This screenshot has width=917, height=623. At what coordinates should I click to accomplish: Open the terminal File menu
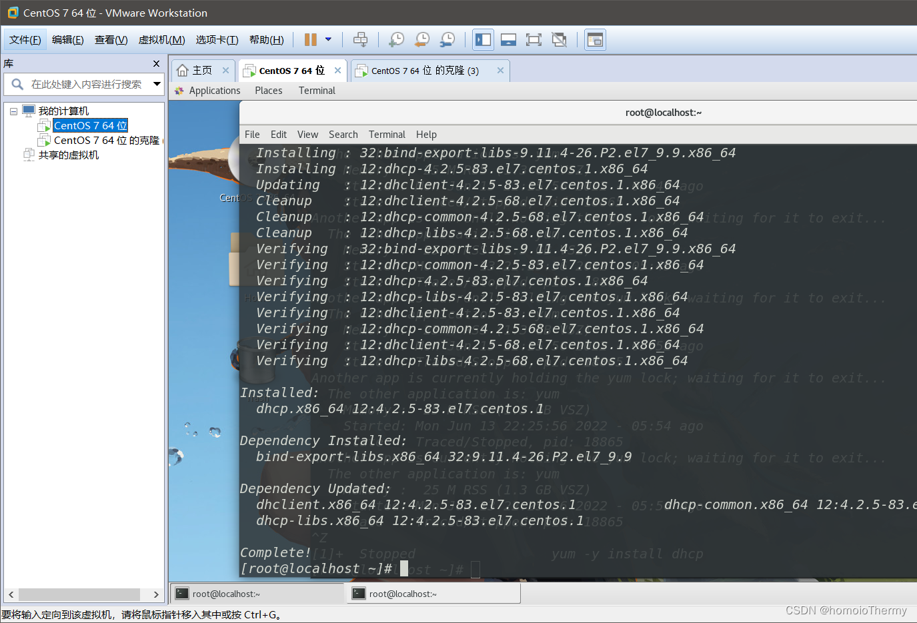point(252,135)
